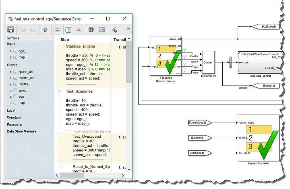290x189 pixels.
Task: Expand the Data Store Memory section
Action: coord(21,131)
